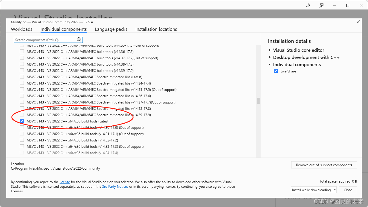Click the installation location path text

[55, 168]
